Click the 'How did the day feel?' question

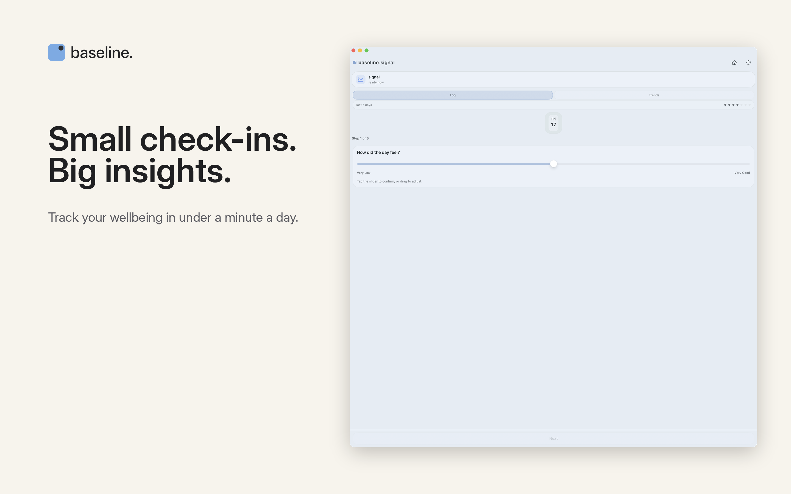tap(378, 153)
